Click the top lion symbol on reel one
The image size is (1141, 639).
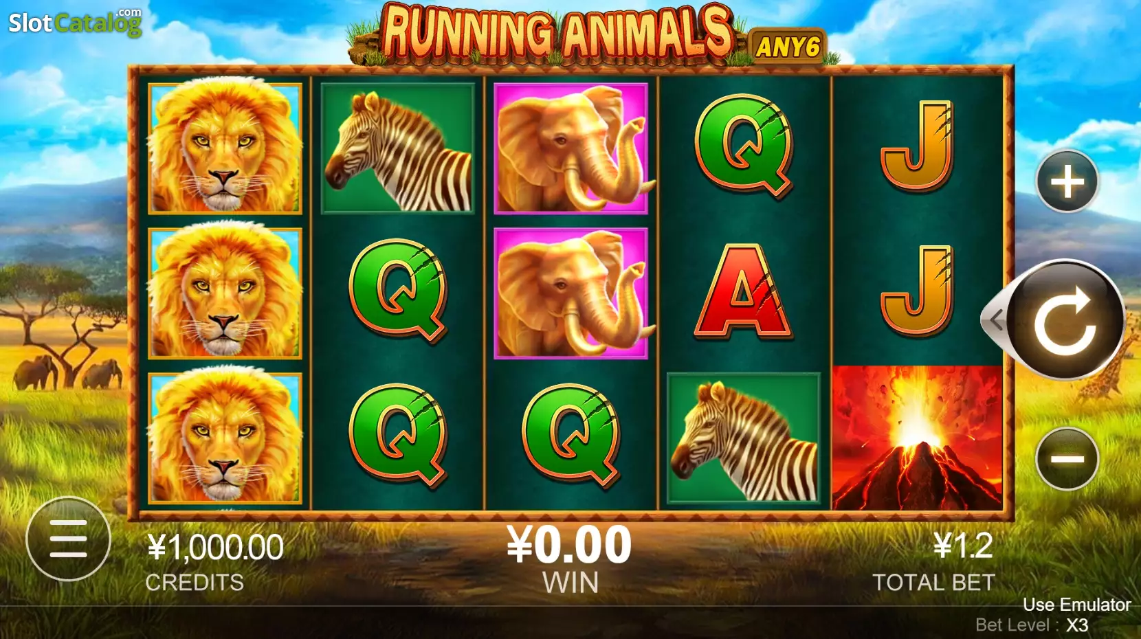pos(225,148)
